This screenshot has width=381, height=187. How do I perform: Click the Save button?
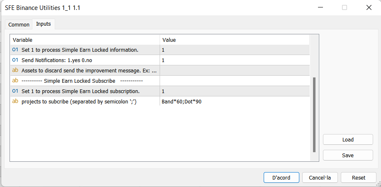(x=348, y=155)
